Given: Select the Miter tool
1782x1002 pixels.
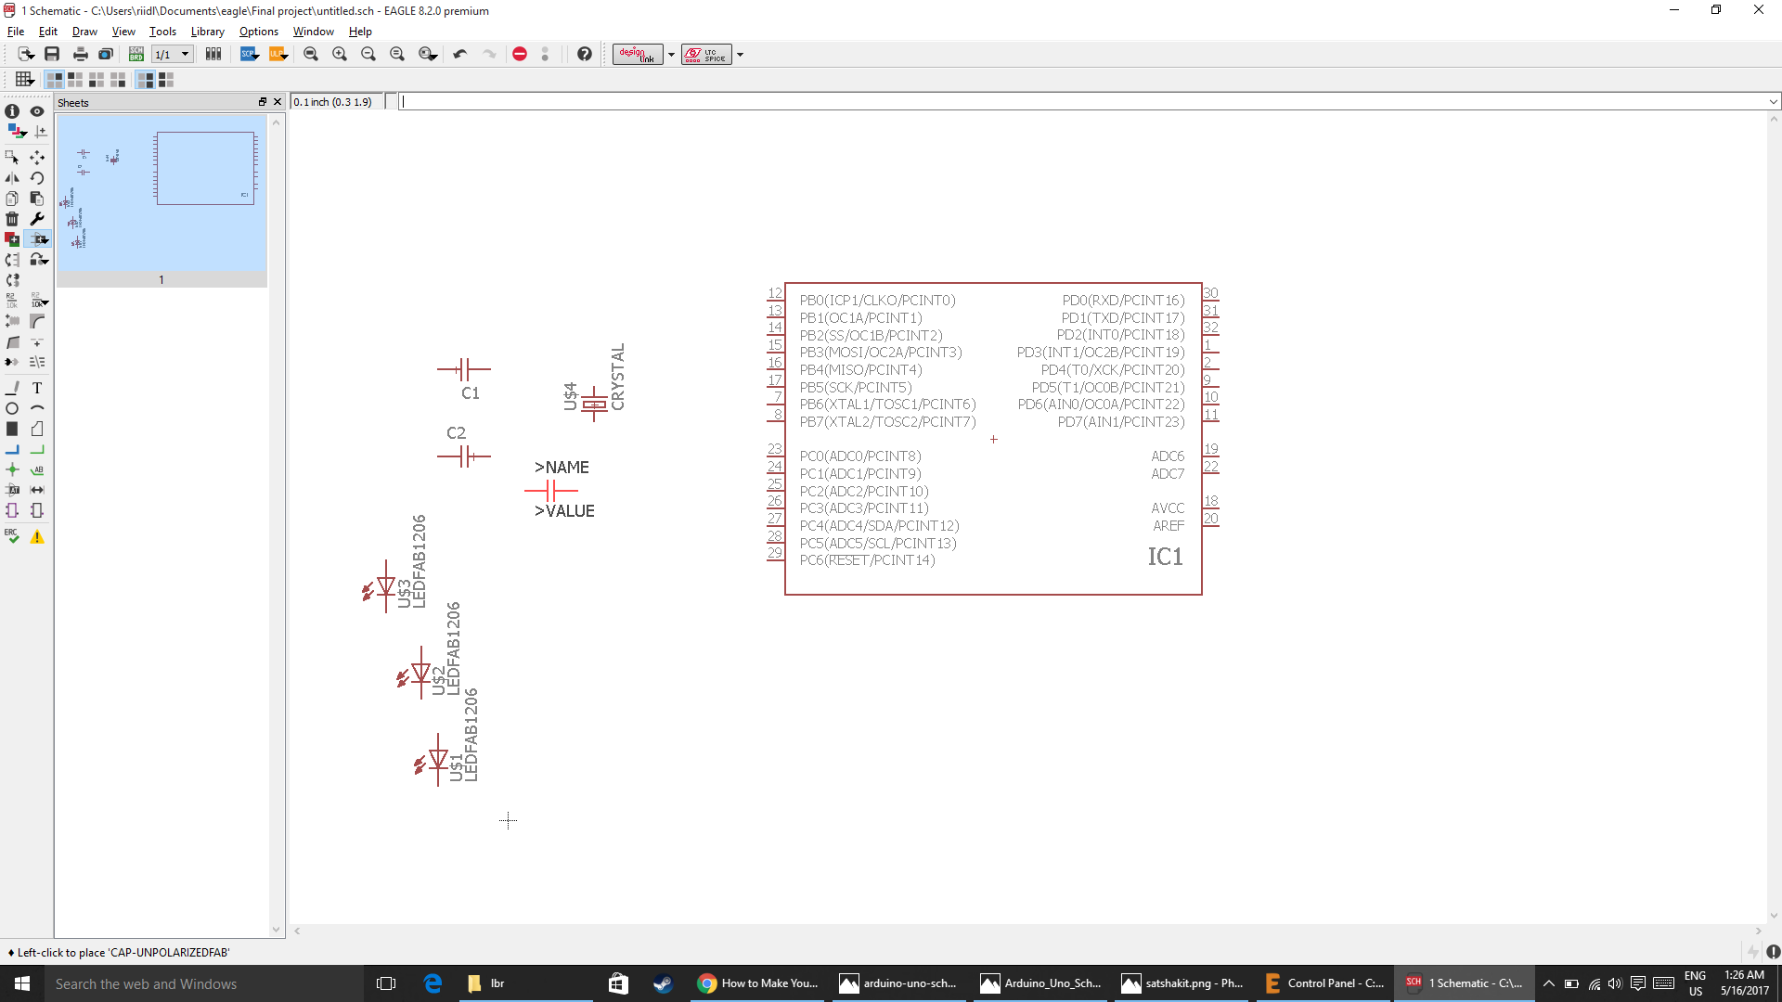Looking at the screenshot, I should 37,321.
